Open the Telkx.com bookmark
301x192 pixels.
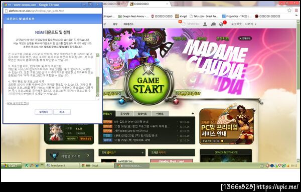pos(204,17)
